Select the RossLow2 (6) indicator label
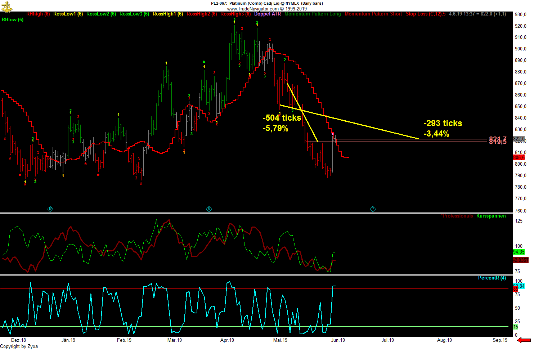The height and width of the screenshot is (349, 534). pyautogui.click(x=101, y=14)
